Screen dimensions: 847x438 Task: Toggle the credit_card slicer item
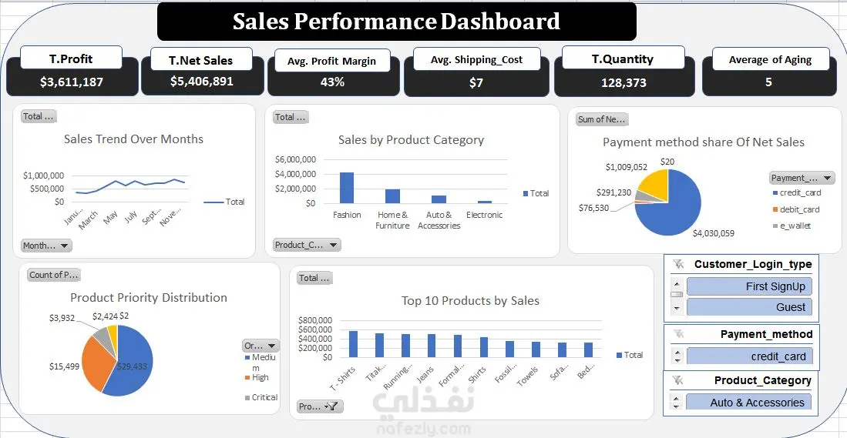click(x=749, y=356)
